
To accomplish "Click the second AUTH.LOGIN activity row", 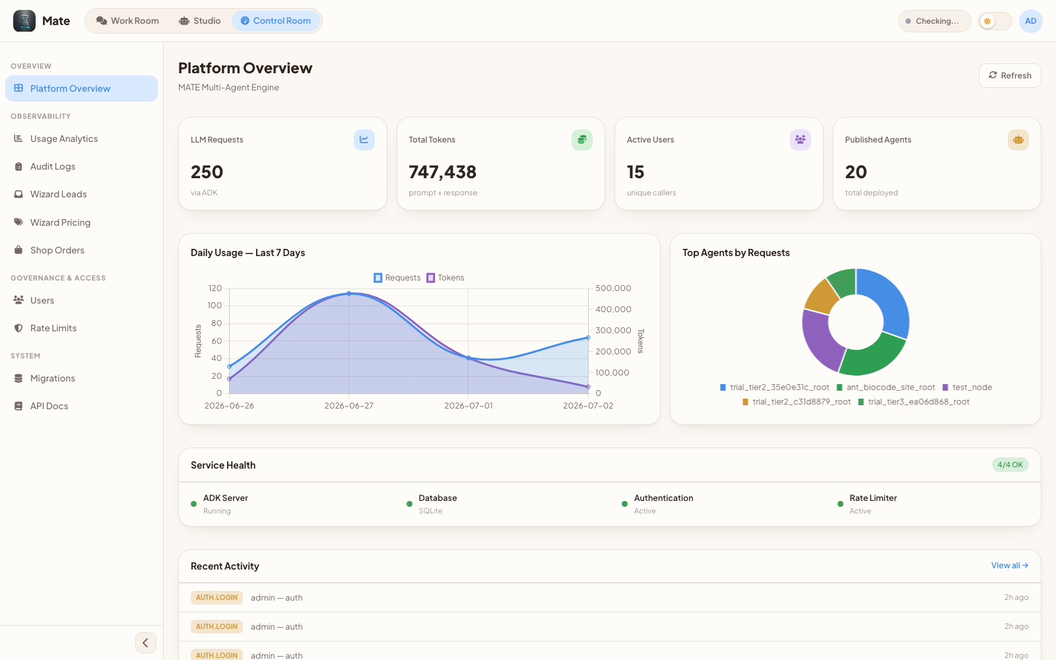I will (x=610, y=627).
